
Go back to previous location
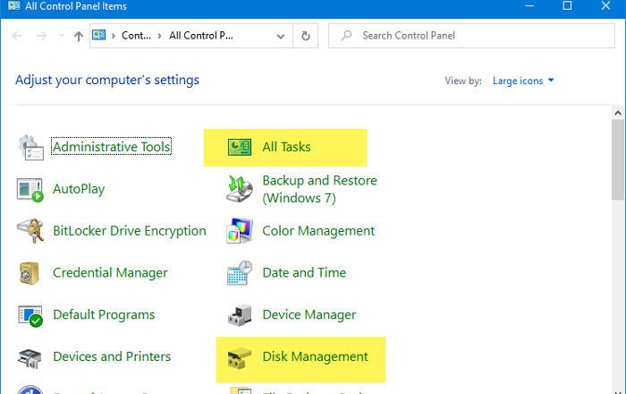click(17, 37)
